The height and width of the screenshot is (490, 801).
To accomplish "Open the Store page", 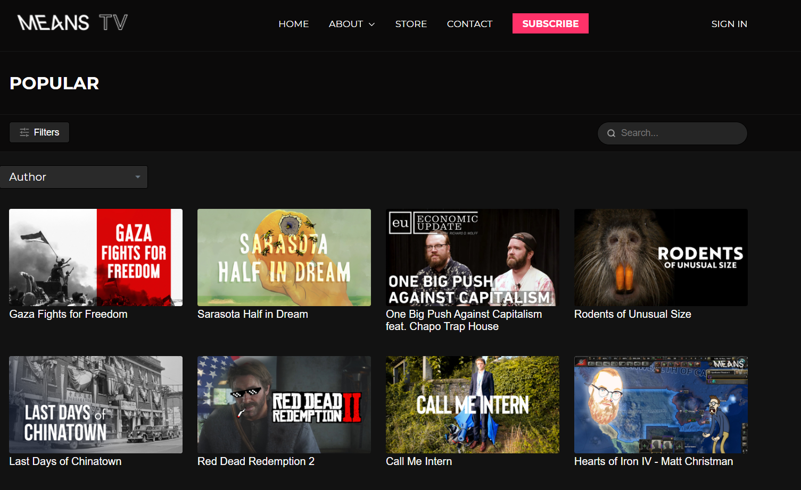I will coord(411,24).
